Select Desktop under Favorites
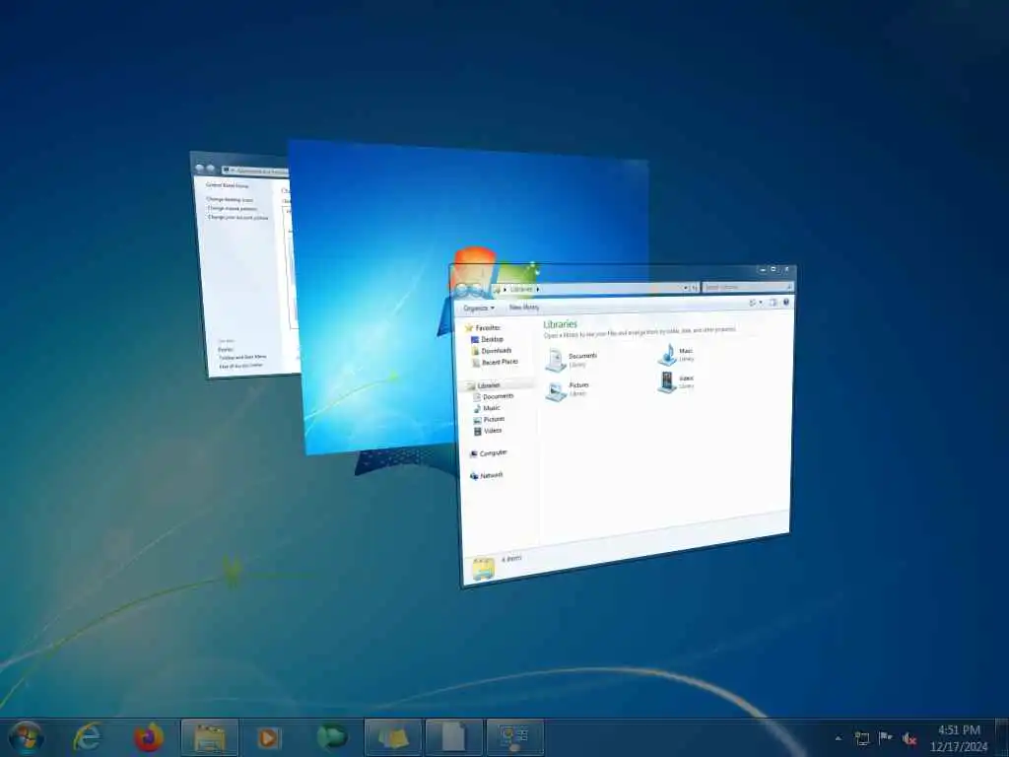The height and width of the screenshot is (757, 1009). [487, 339]
